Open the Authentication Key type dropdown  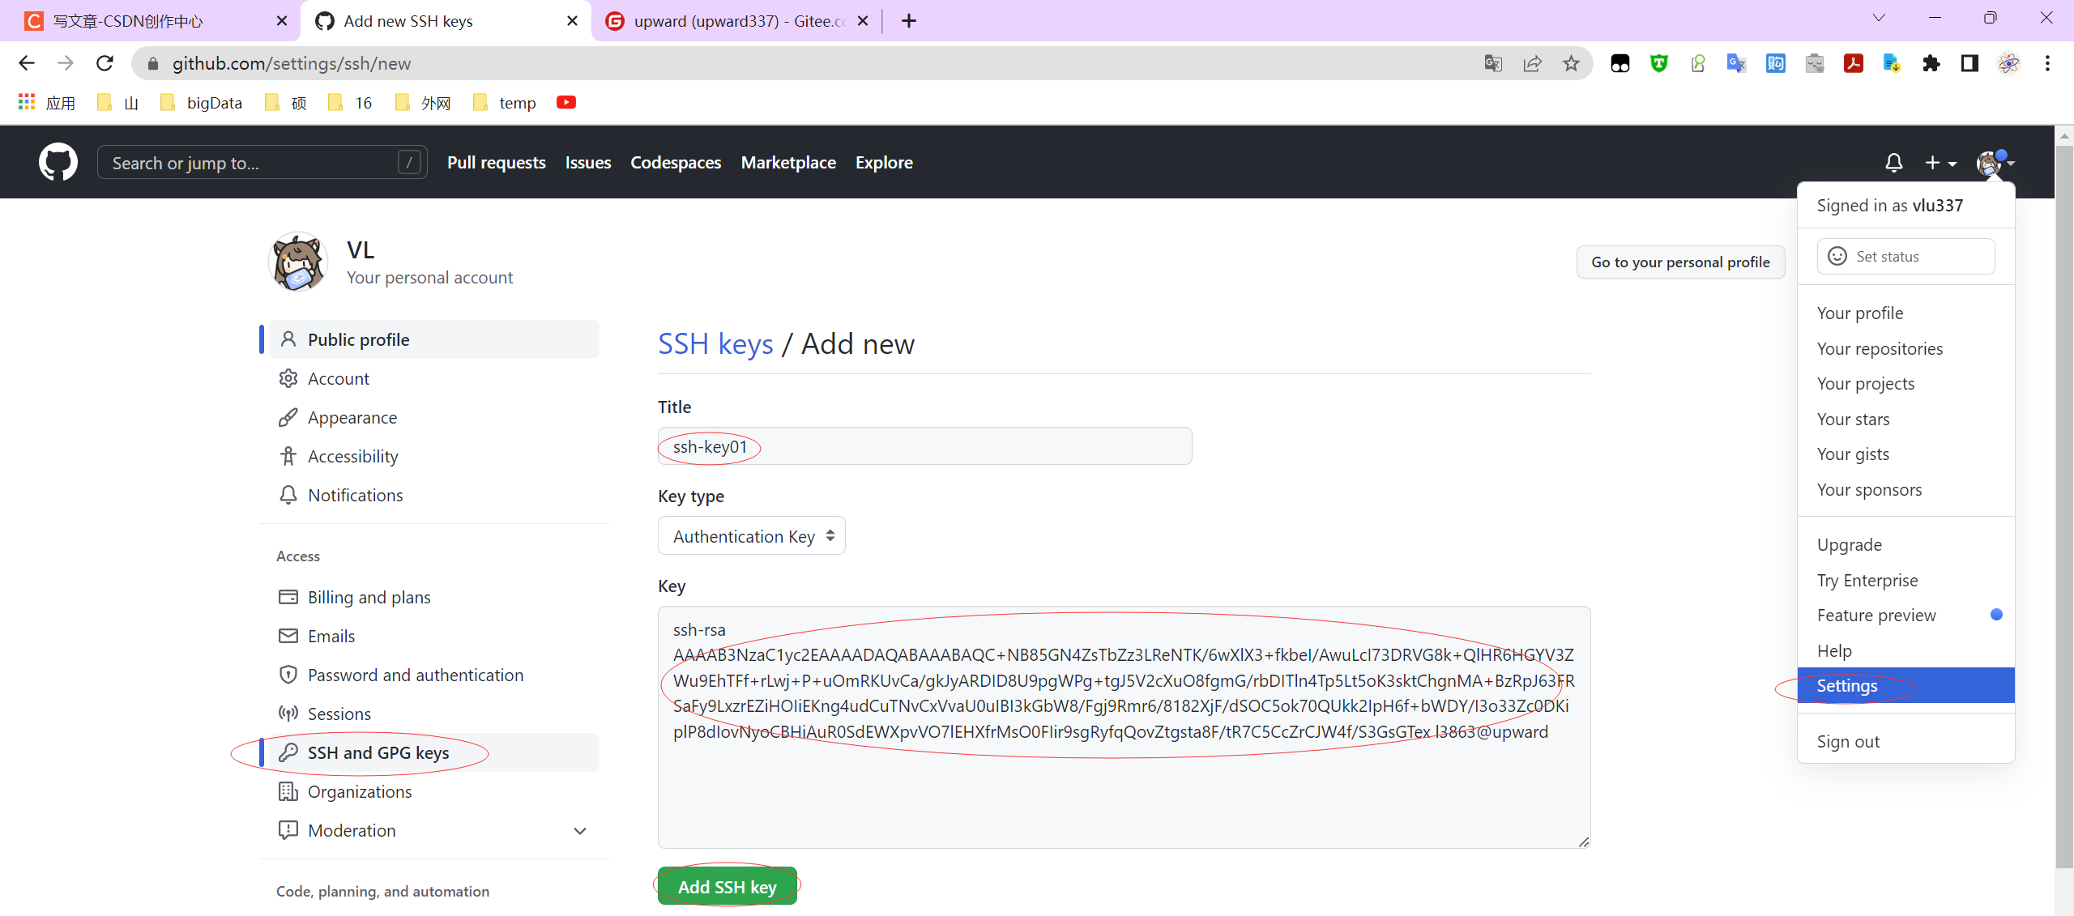tap(751, 535)
